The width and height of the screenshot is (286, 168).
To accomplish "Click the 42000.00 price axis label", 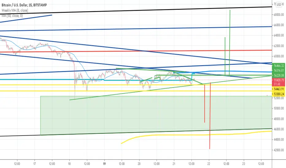I will coord(279,150).
